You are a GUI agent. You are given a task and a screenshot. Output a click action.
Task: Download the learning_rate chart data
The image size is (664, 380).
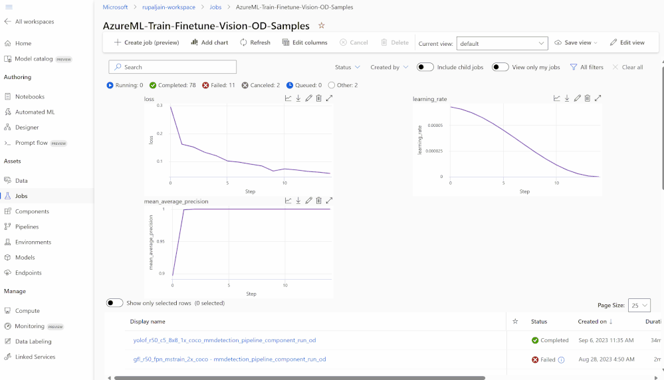(566, 98)
